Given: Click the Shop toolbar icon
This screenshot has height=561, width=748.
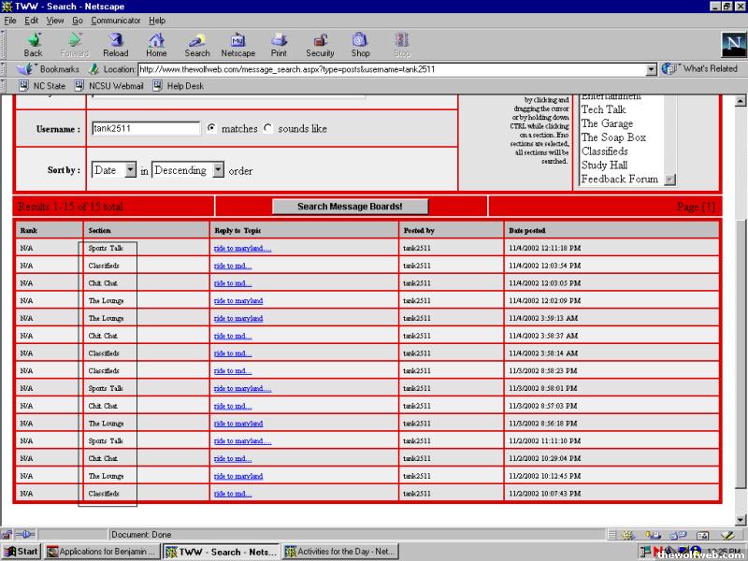Looking at the screenshot, I should pos(360,41).
